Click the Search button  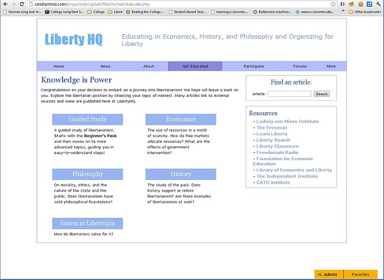[x=321, y=94]
